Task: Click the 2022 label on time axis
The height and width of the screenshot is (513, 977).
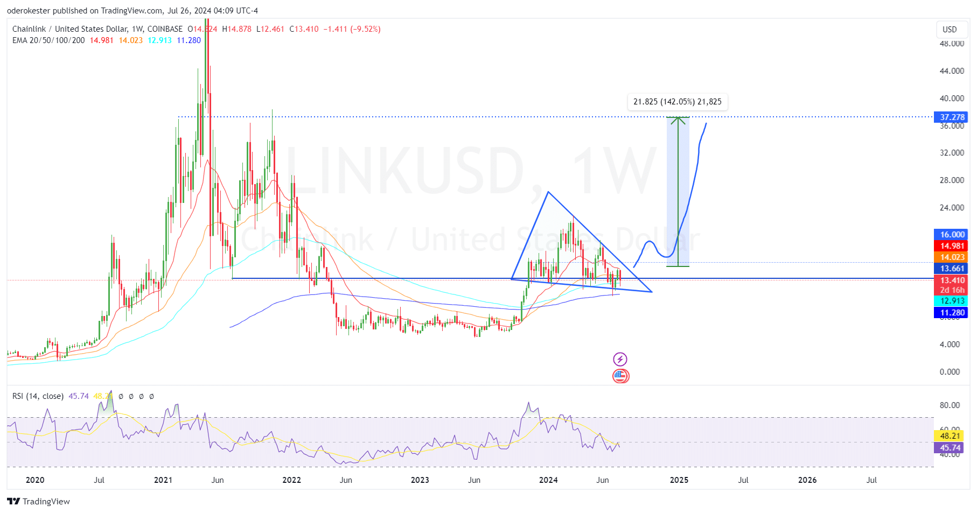Action: coord(291,480)
